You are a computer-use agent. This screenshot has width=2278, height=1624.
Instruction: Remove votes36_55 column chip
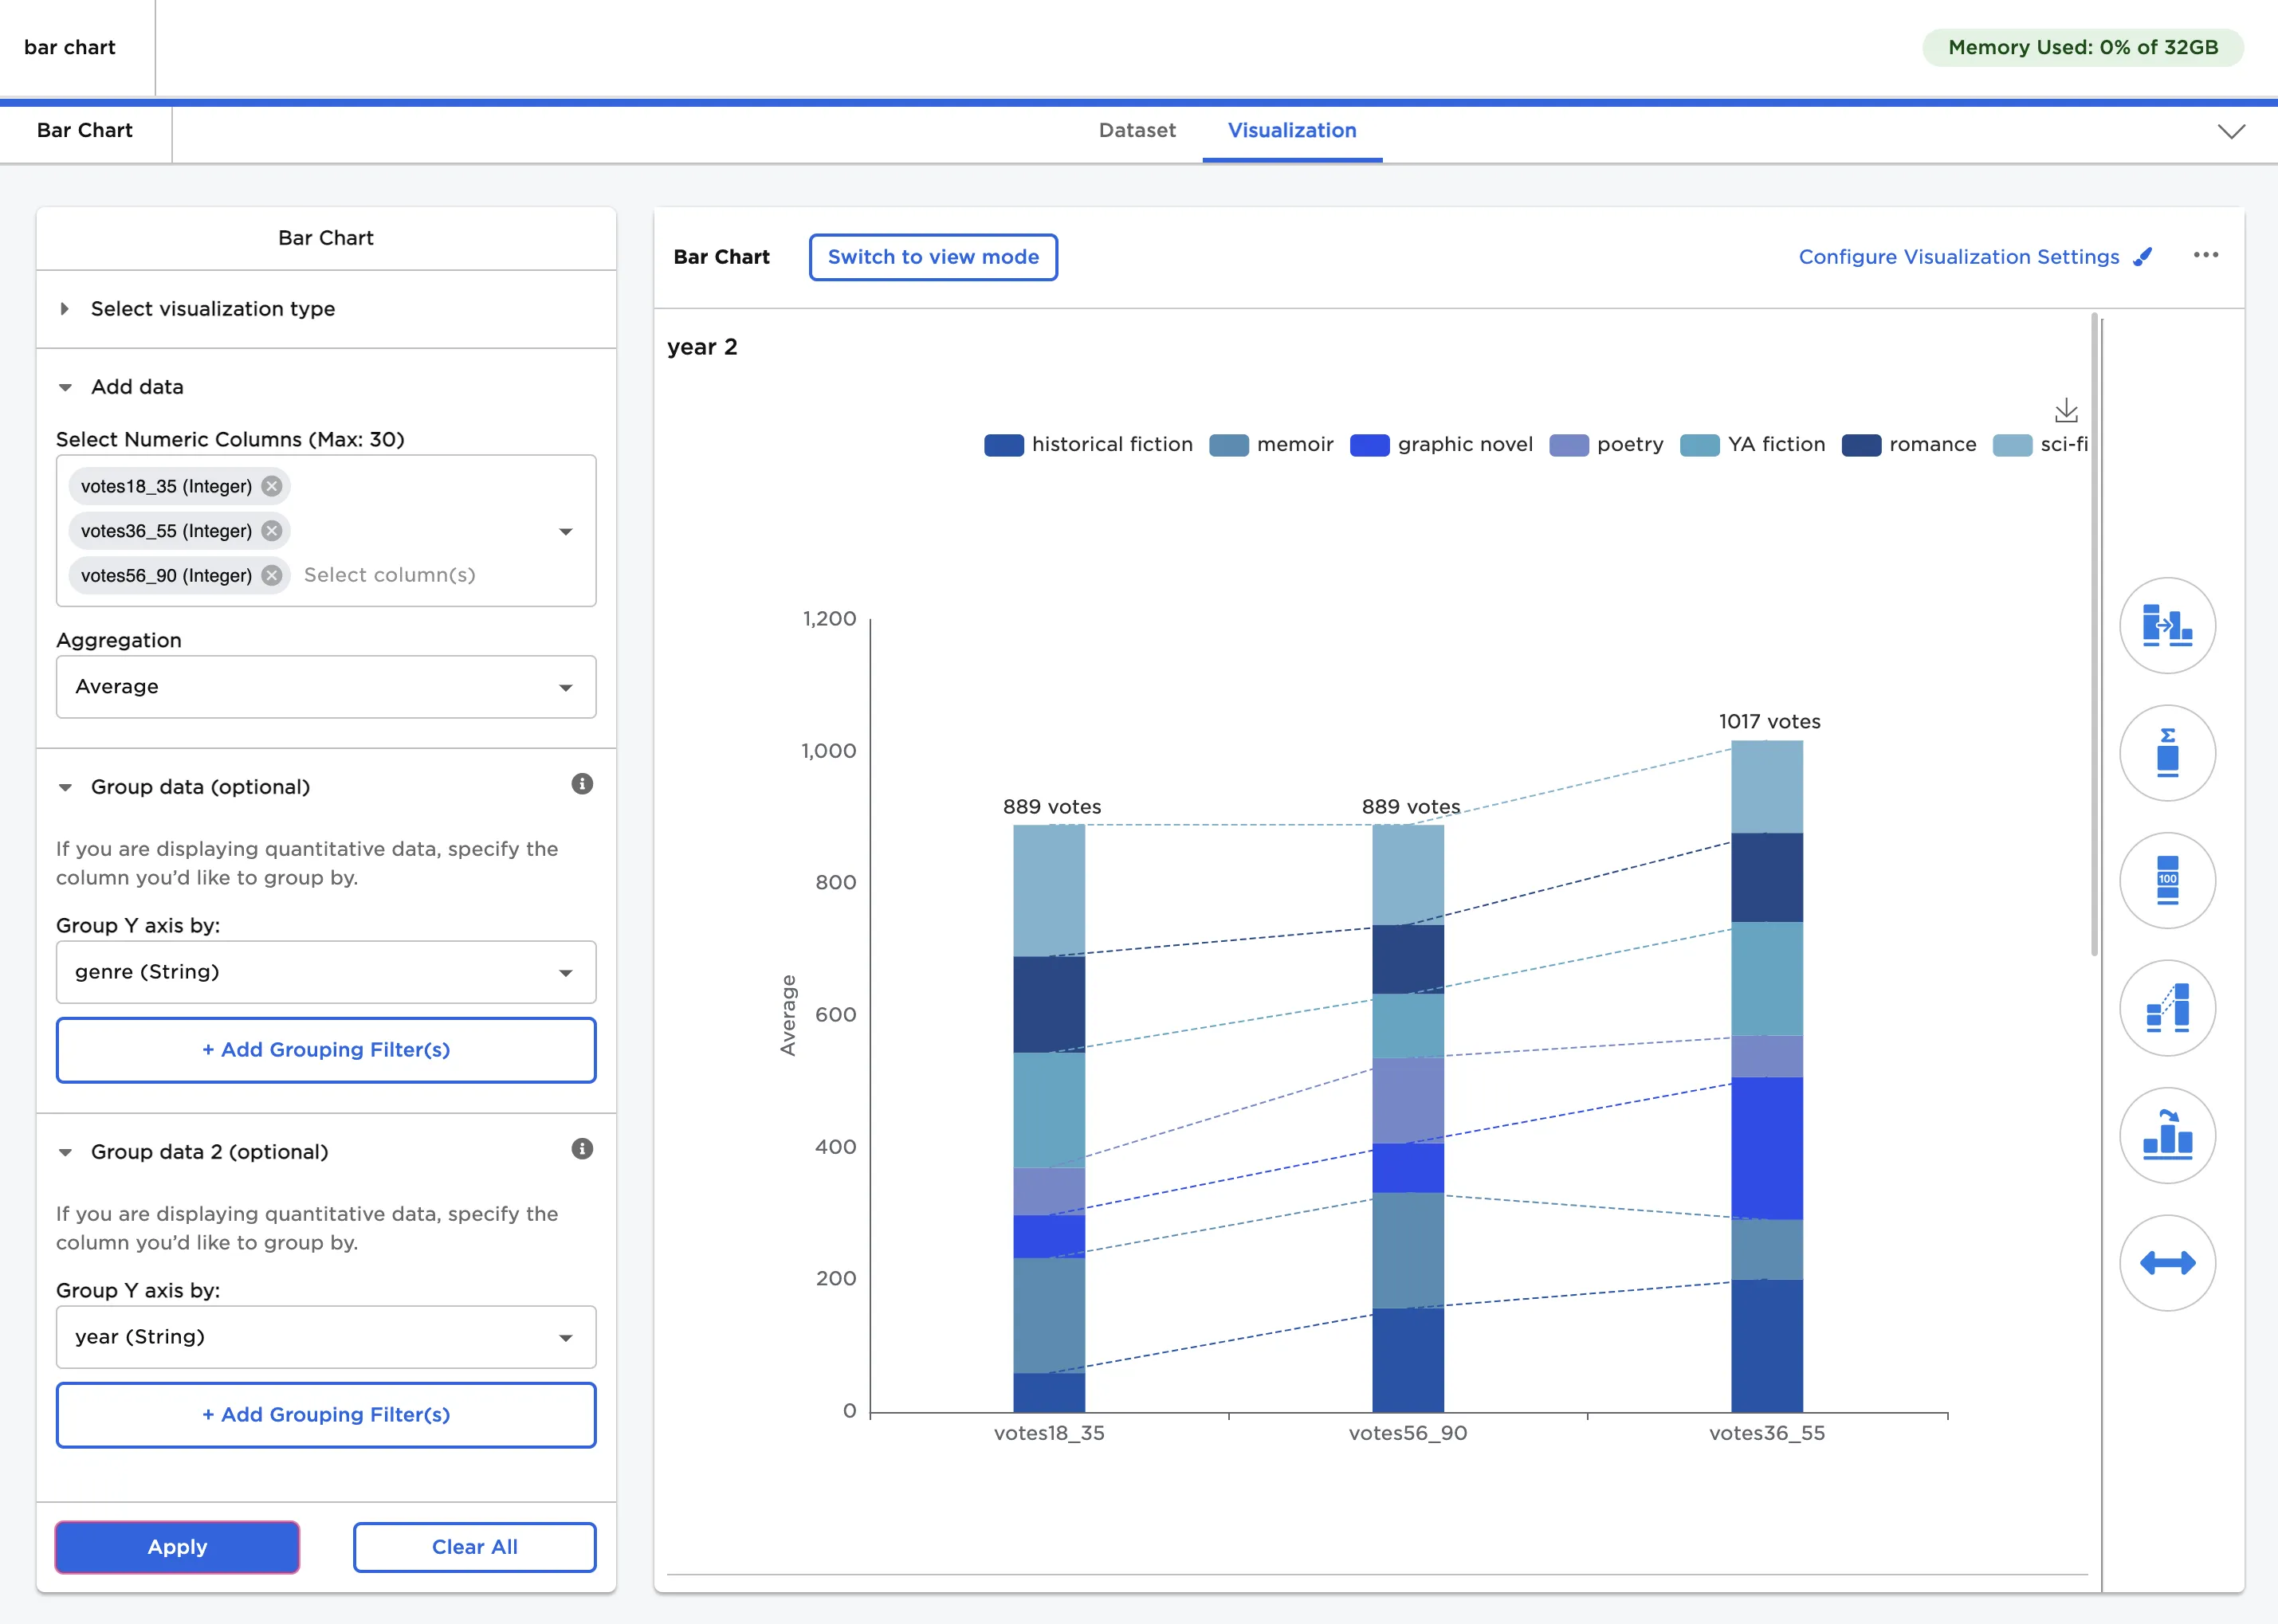(271, 531)
